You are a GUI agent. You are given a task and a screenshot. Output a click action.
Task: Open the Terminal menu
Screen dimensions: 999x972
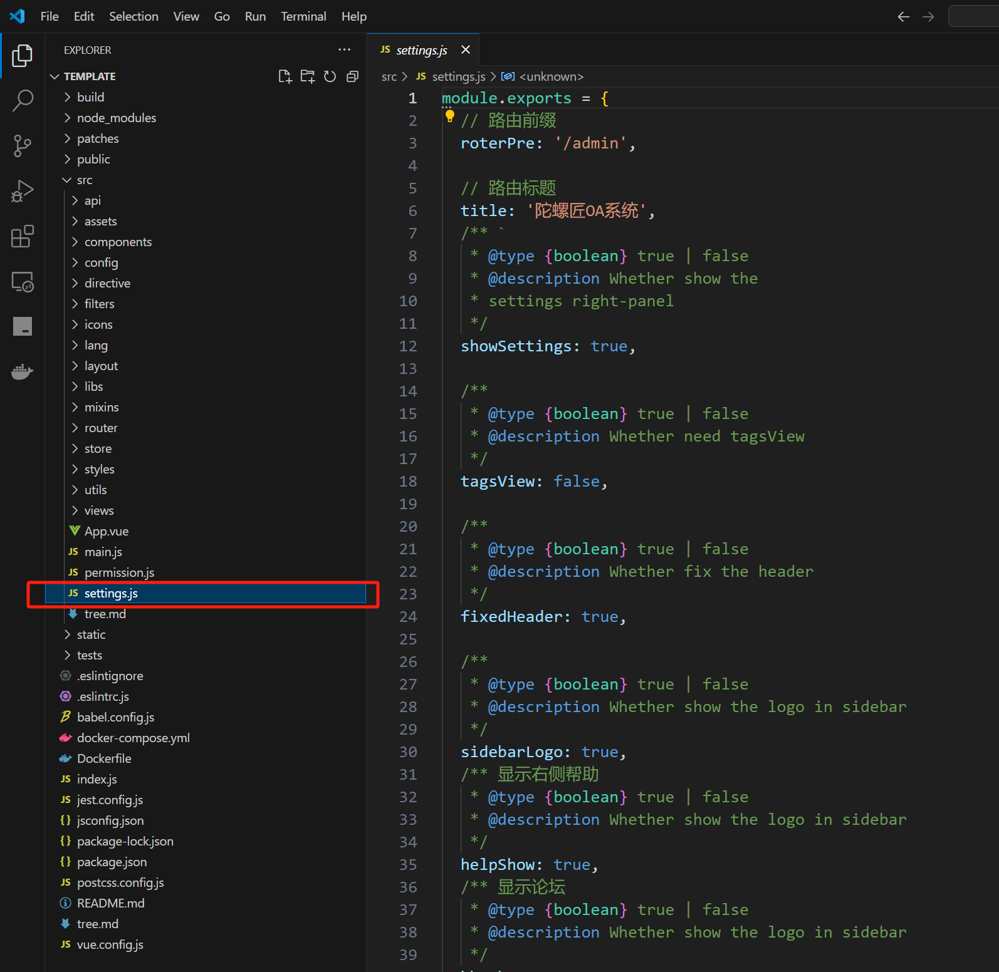[x=303, y=16]
